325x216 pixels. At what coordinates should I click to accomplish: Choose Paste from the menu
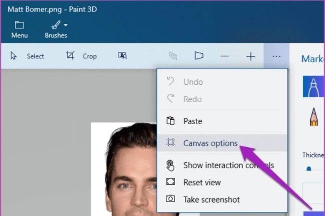[192, 121]
